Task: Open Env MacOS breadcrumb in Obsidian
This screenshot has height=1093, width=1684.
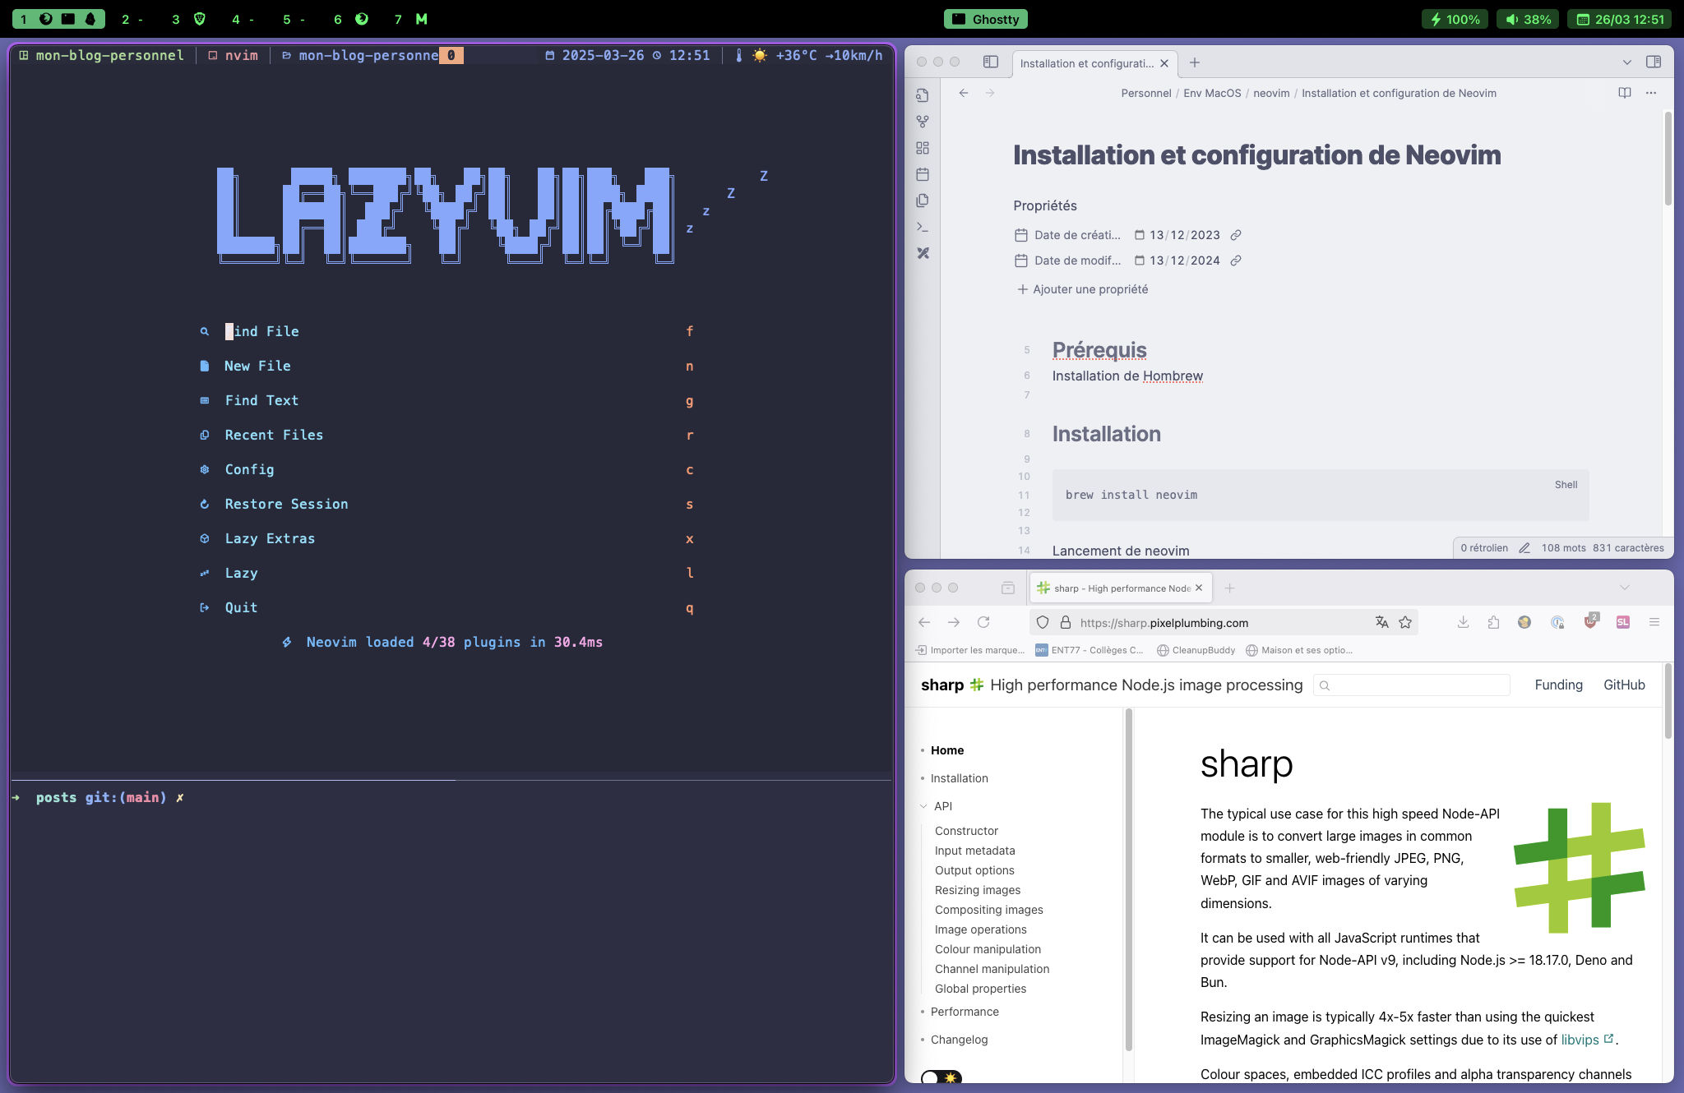Action: pos(1212,93)
